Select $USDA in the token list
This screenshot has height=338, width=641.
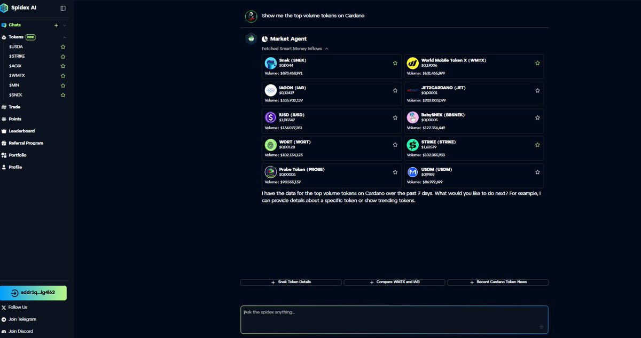16,46
